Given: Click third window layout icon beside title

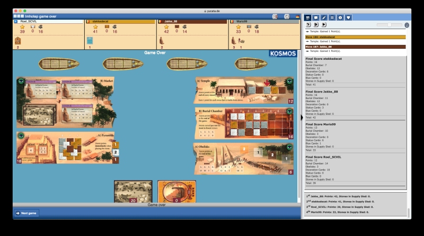Looking at the screenshot, I should pyautogui.click(x=22, y=16).
